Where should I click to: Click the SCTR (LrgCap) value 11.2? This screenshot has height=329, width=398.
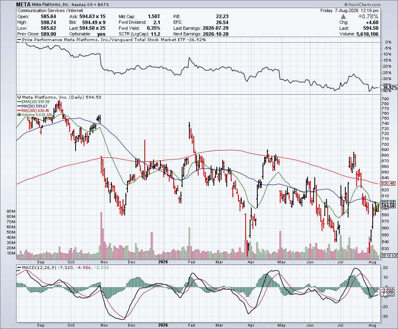[x=155, y=34]
